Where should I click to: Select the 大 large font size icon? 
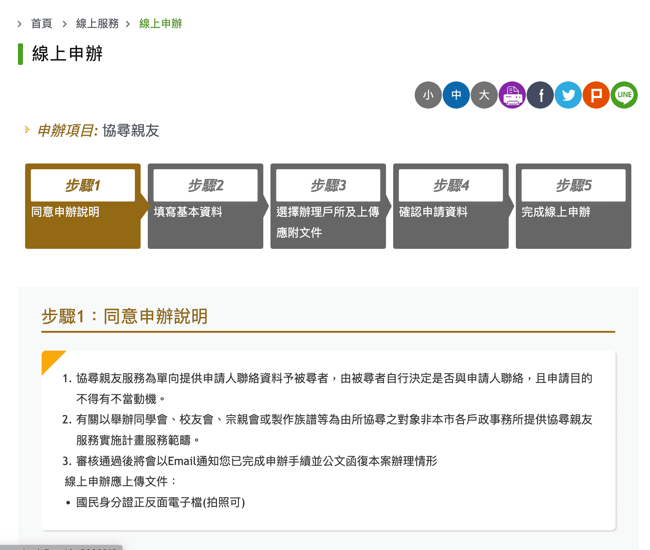[x=484, y=95]
